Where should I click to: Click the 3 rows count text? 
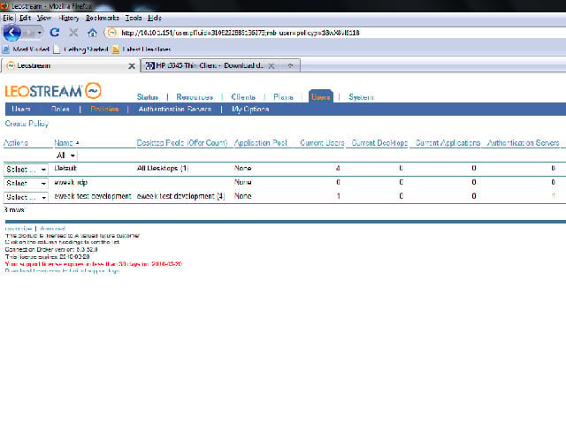point(14,209)
